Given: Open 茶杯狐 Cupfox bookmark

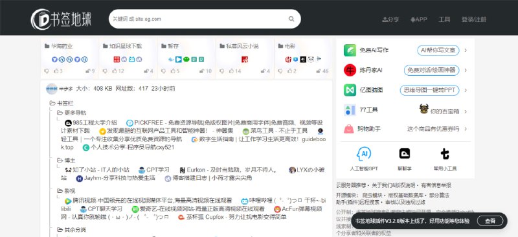Looking at the screenshot, I should point(232,217).
